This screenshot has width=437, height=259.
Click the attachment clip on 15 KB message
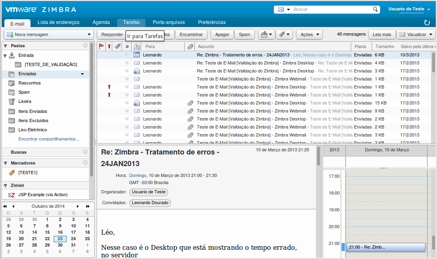point(190,103)
